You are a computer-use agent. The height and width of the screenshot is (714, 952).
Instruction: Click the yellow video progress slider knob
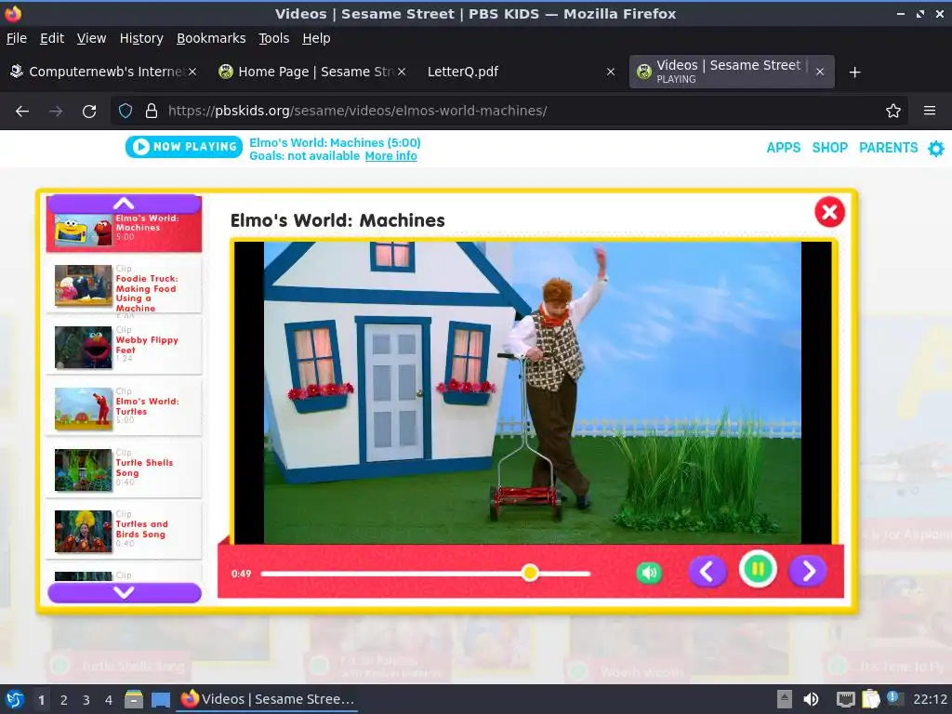click(530, 573)
